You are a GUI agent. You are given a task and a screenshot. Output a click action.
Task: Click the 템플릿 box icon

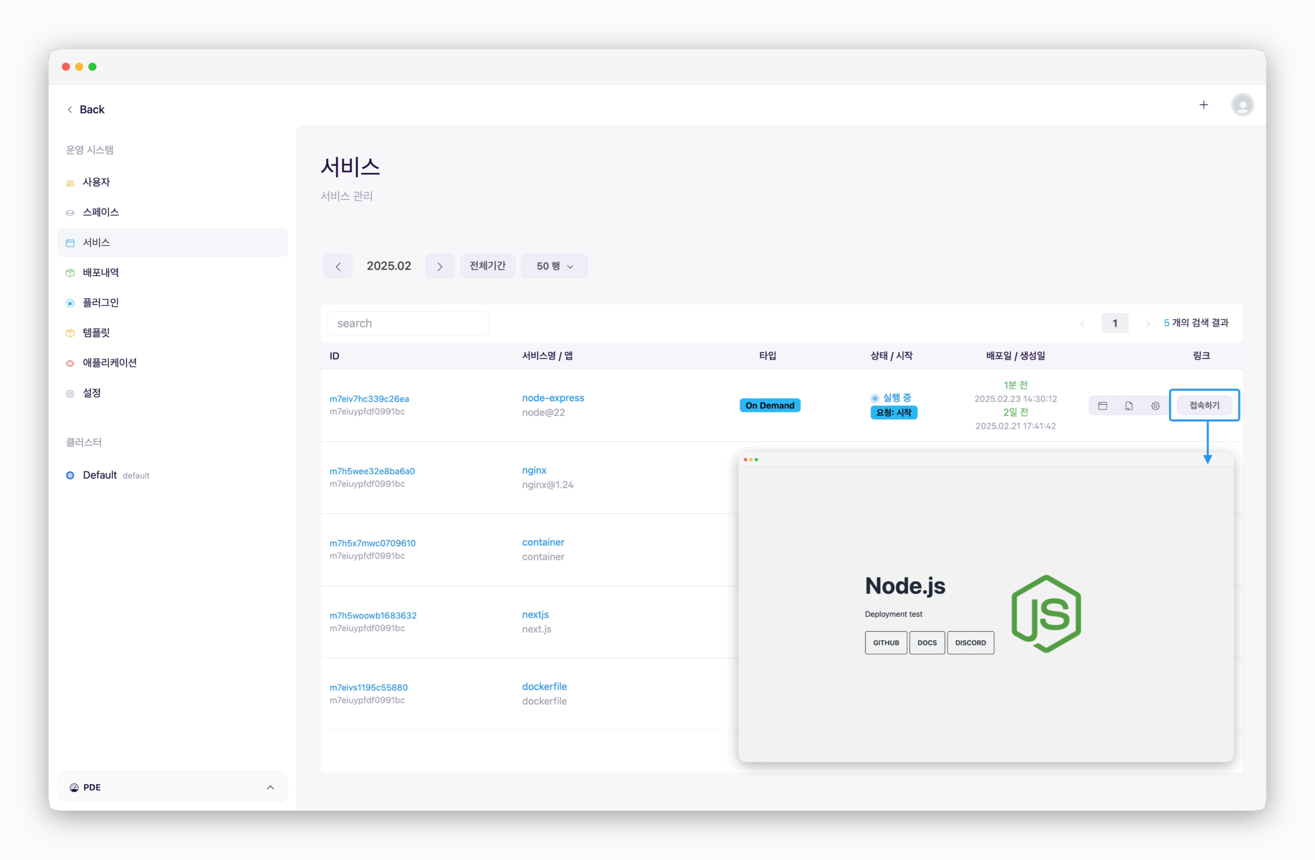click(70, 333)
